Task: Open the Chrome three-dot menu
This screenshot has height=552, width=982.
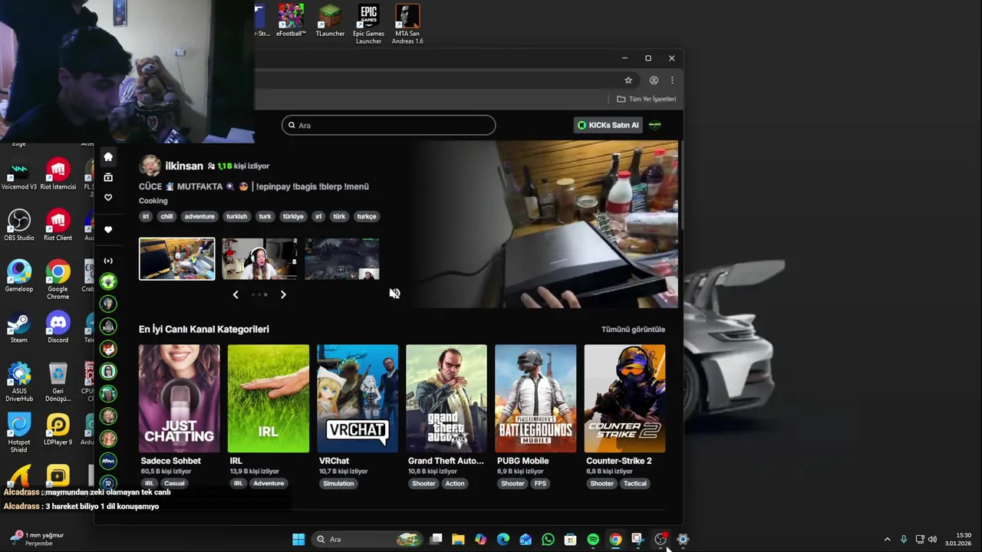Action: [x=672, y=80]
